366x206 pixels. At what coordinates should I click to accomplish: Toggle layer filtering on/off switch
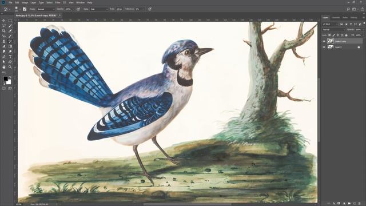(x=364, y=23)
